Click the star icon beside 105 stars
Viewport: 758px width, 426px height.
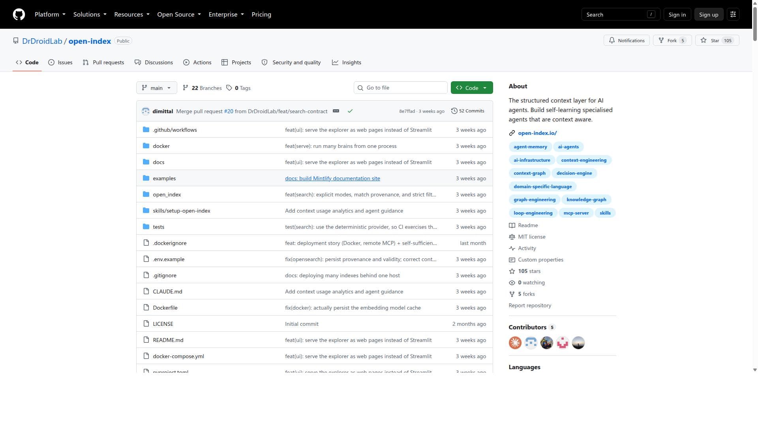512,271
